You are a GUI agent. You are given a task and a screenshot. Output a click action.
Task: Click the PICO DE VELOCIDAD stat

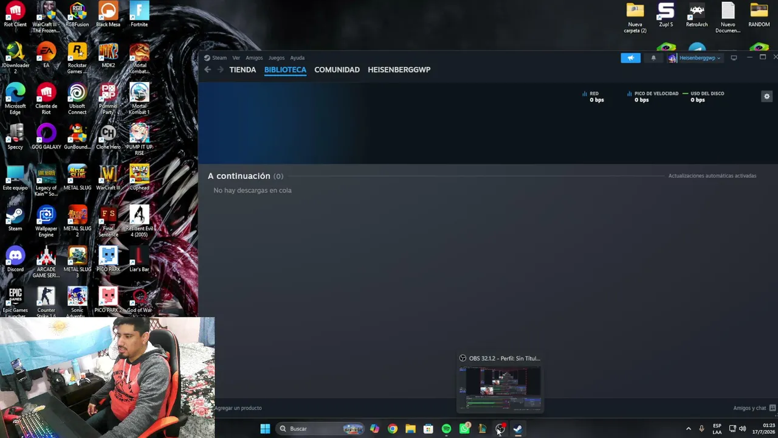coord(652,97)
